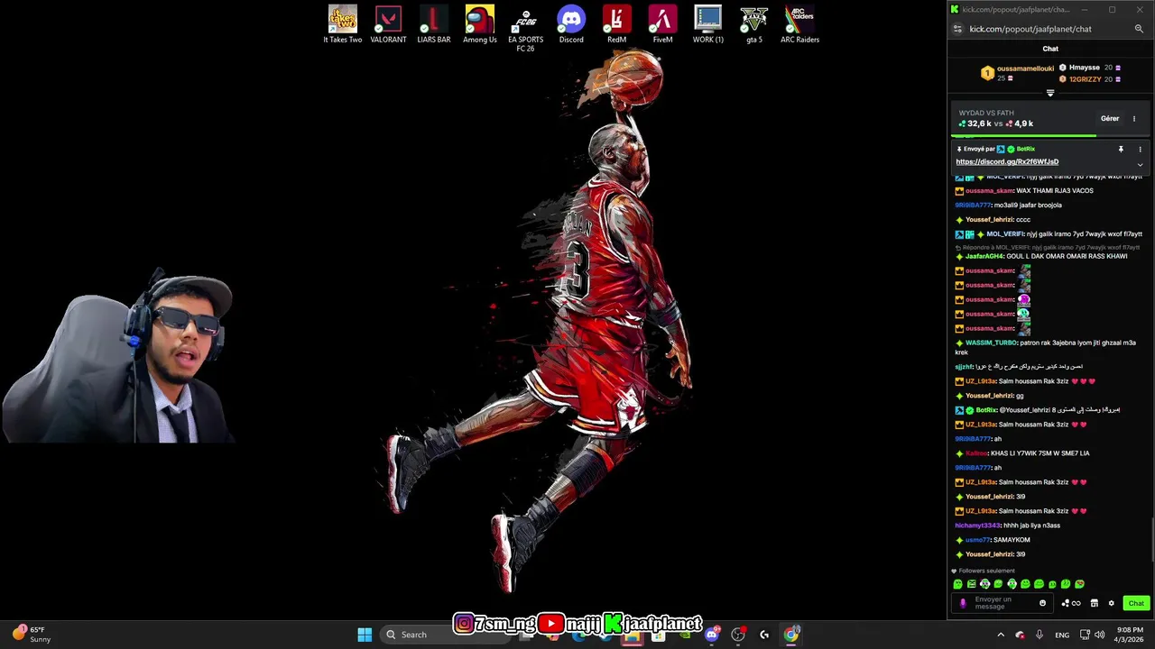The width and height of the screenshot is (1155, 649).
Task: Click the browser address bar URL
Action: pos(1030,29)
